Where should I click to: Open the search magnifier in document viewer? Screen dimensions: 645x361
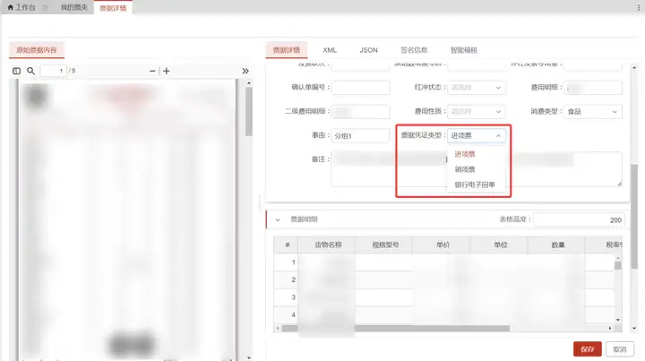pyautogui.click(x=30, y=71)
